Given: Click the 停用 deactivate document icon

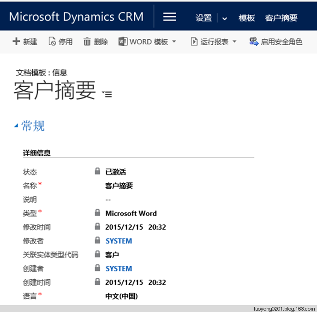Looking at the screenshot, I should click(52, 42).
